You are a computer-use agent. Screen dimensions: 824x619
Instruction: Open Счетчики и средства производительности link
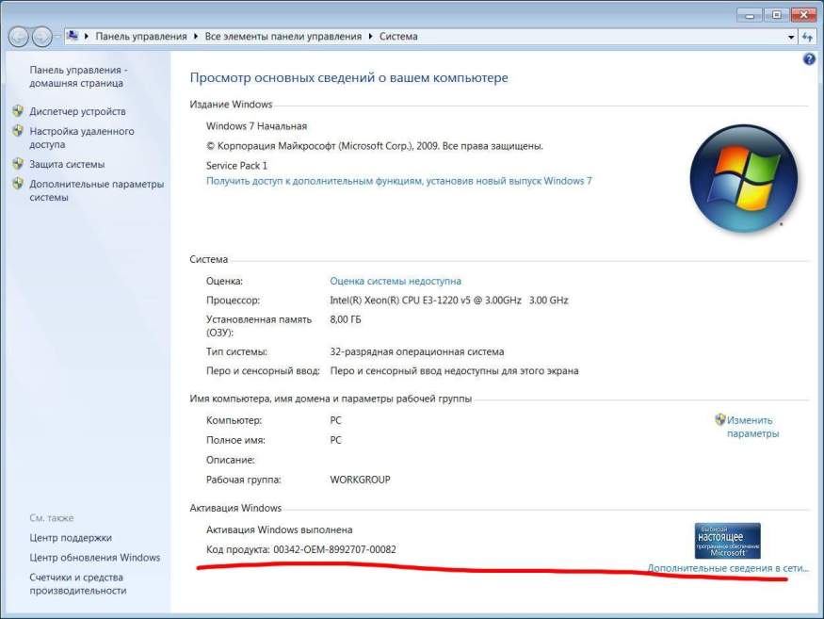click(x=78, y=584)
